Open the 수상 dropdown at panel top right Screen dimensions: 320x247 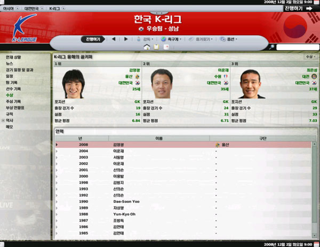pos(309,56)
